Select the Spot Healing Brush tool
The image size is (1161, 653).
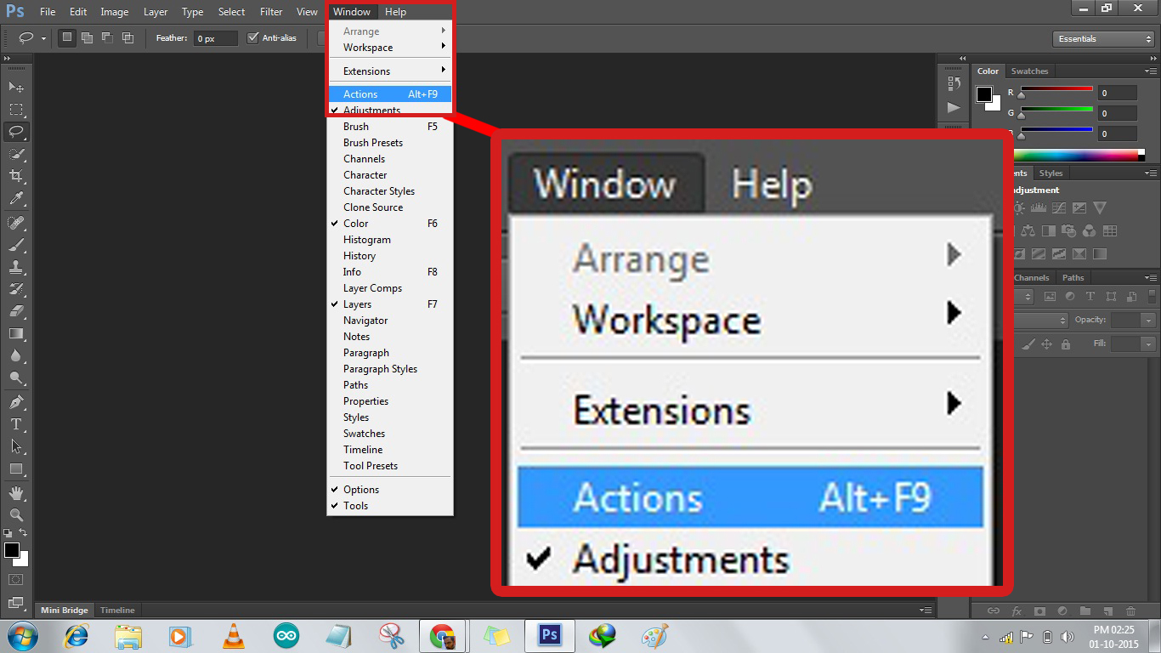click(x=16, y=223)
